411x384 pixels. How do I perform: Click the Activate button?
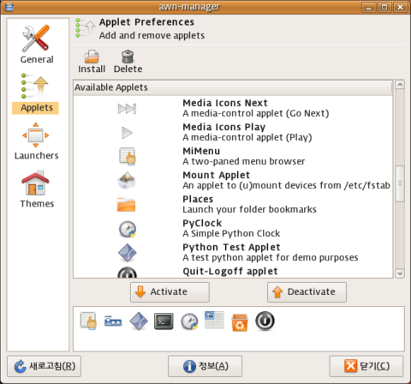pyautogui.click(x=170, y=292)
